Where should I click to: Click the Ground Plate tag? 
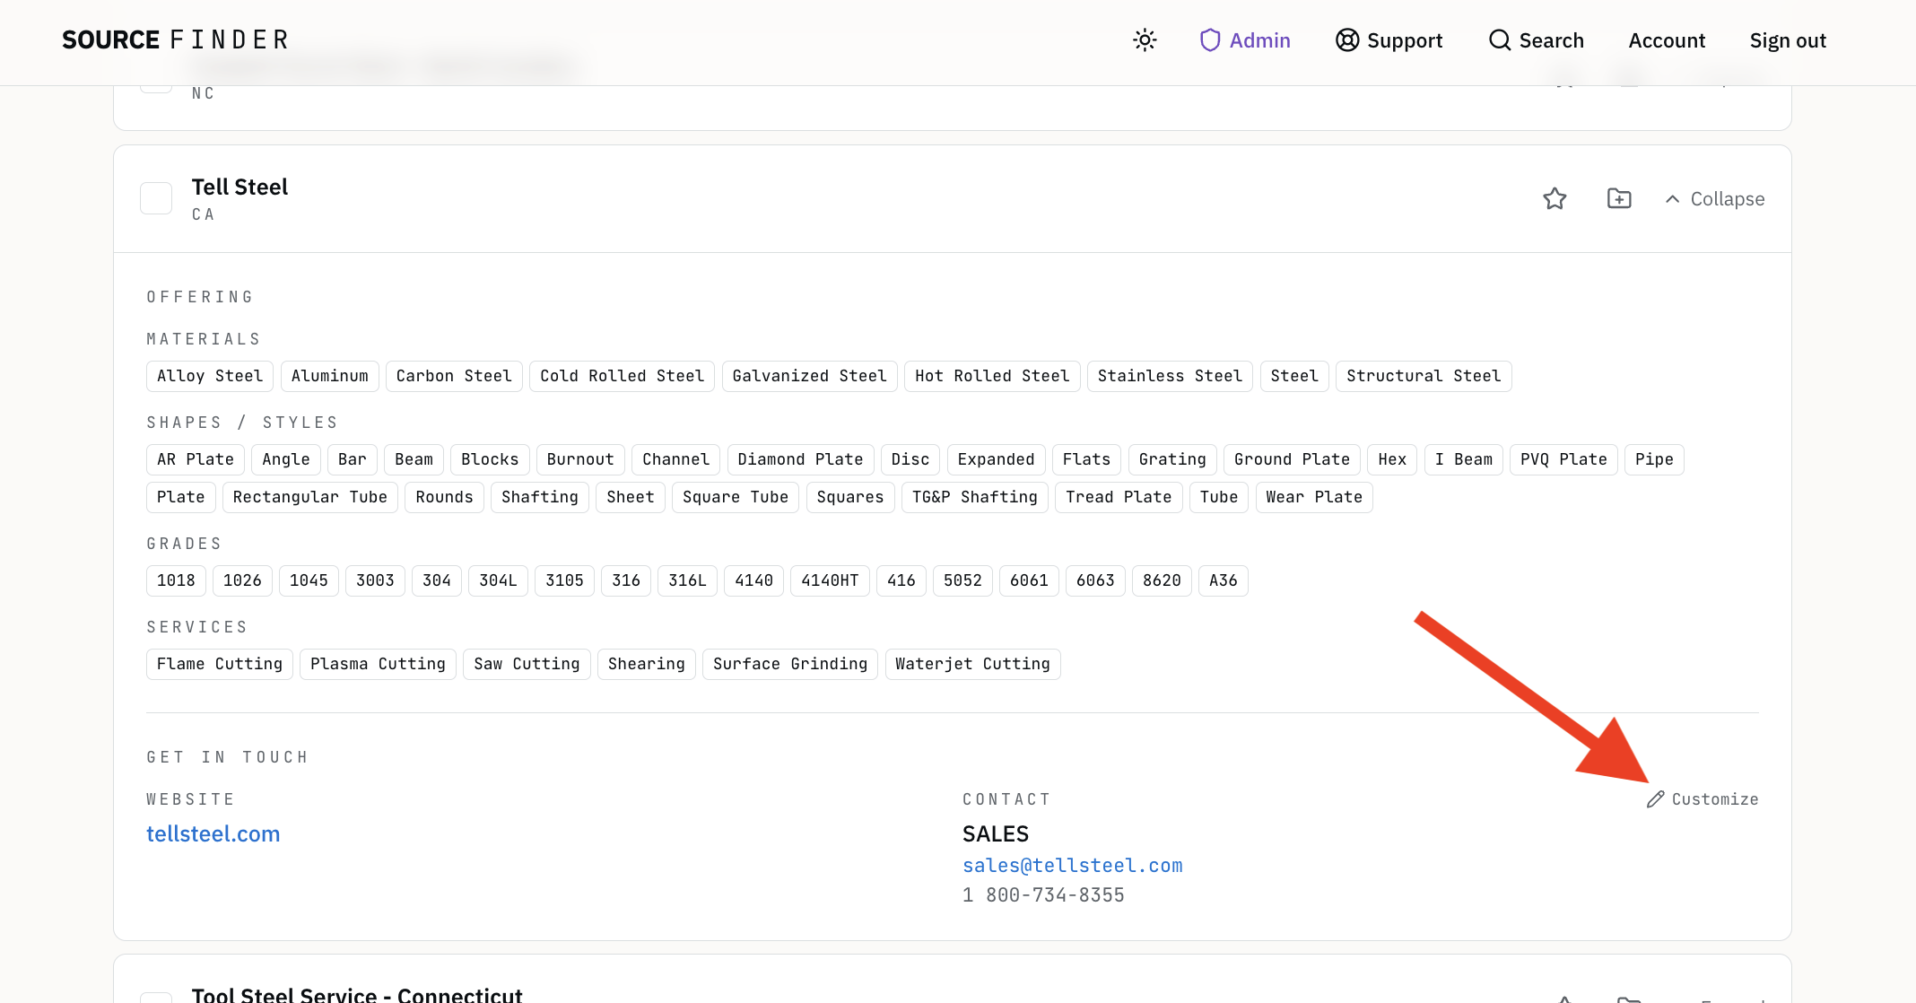pyautogui.click(x=1292, y=459)
